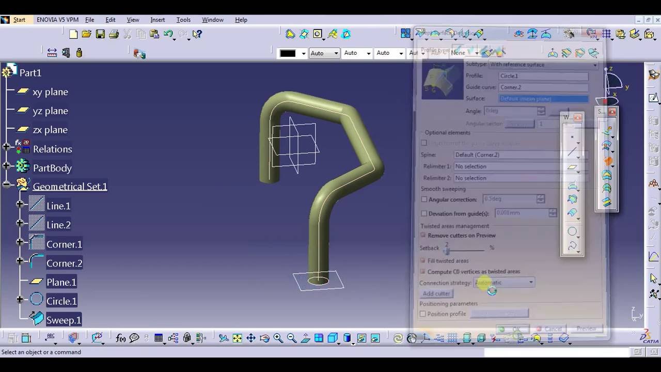Collapse the Geometrical Set.1 node
The image size is (661, 372).
coord(6,184)
